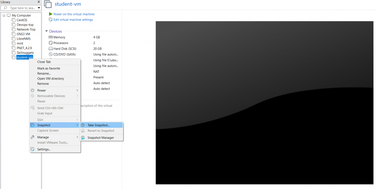Click the Processors value 2

pos(94,43)
